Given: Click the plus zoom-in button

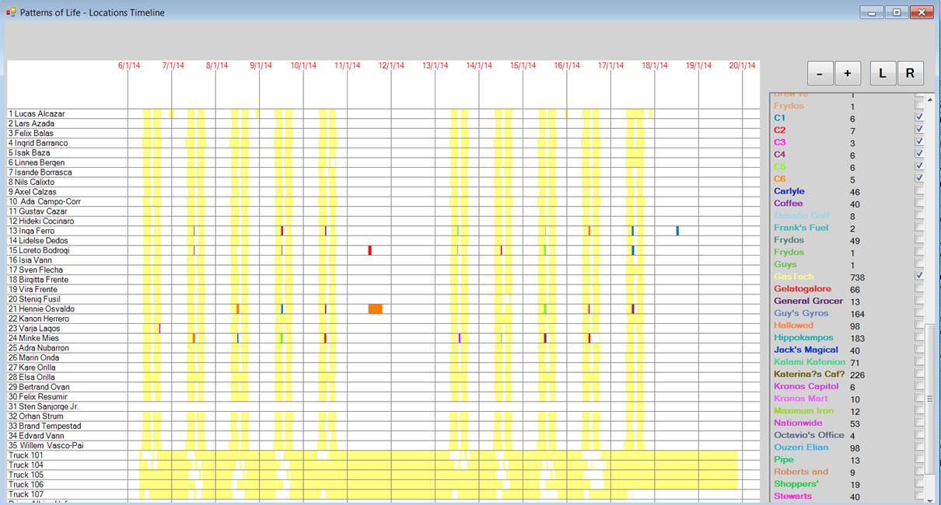Looking at the screenshot, I should 847,73.
